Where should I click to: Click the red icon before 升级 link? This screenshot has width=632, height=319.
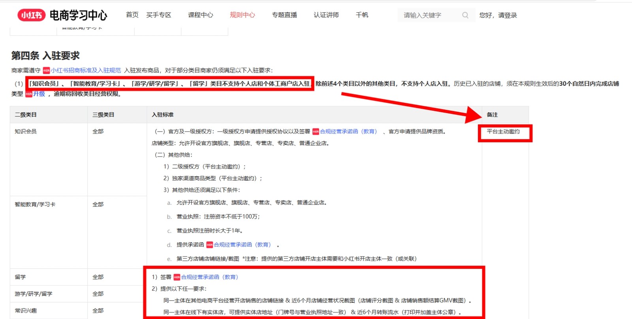(x=28, y=94)
